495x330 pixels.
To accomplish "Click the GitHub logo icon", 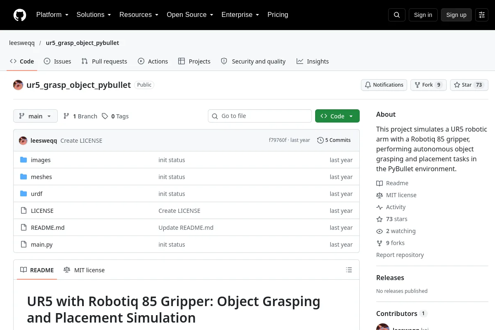I will click(20, 15).
